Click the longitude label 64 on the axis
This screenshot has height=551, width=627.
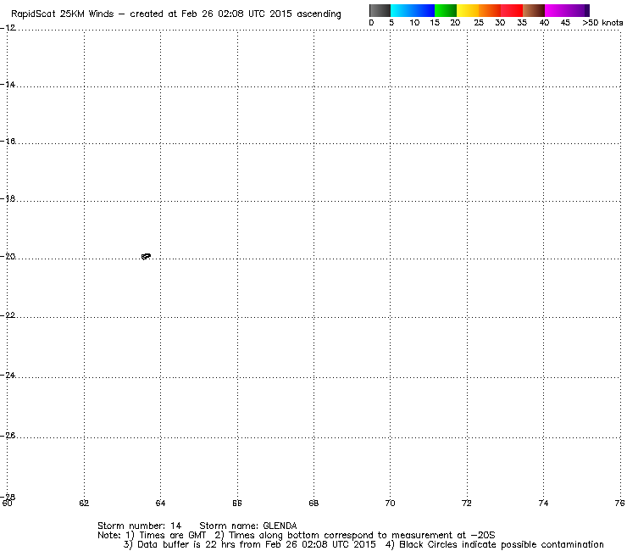tap(160, 503)
